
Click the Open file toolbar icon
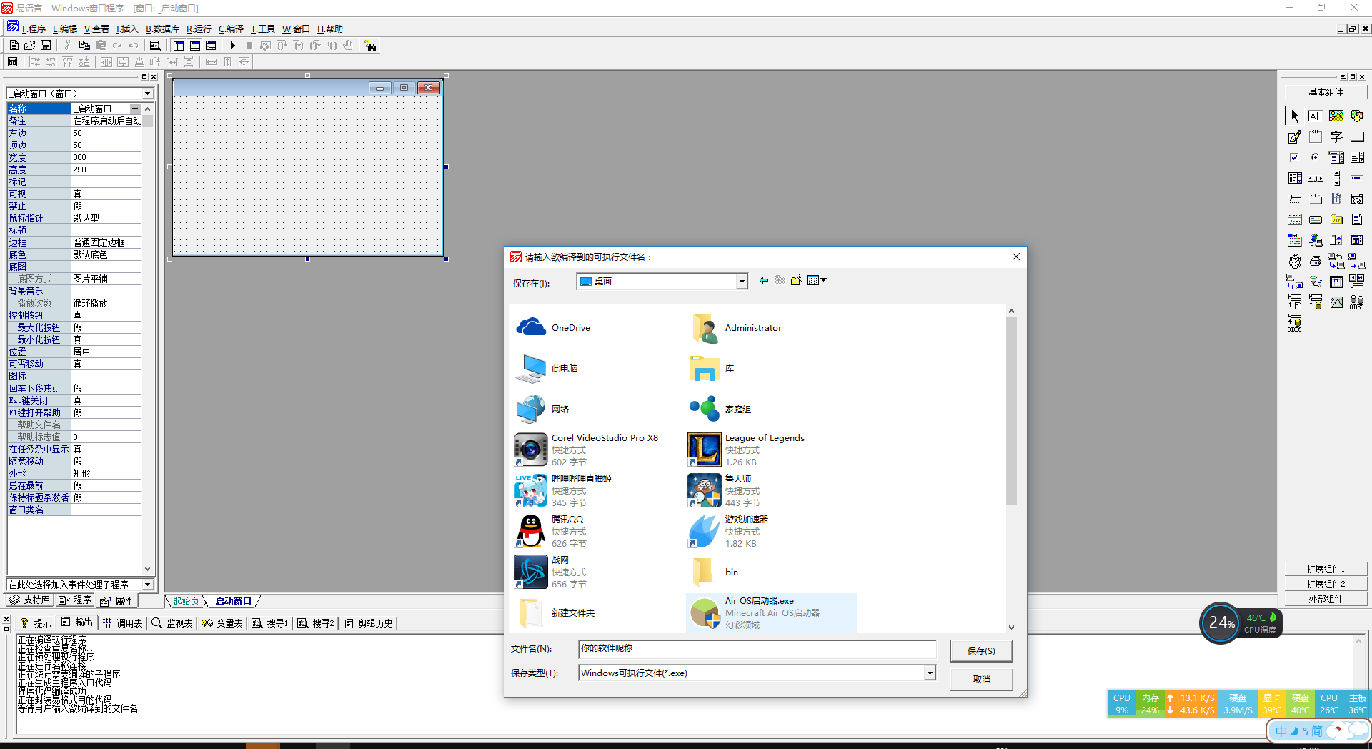29,45
